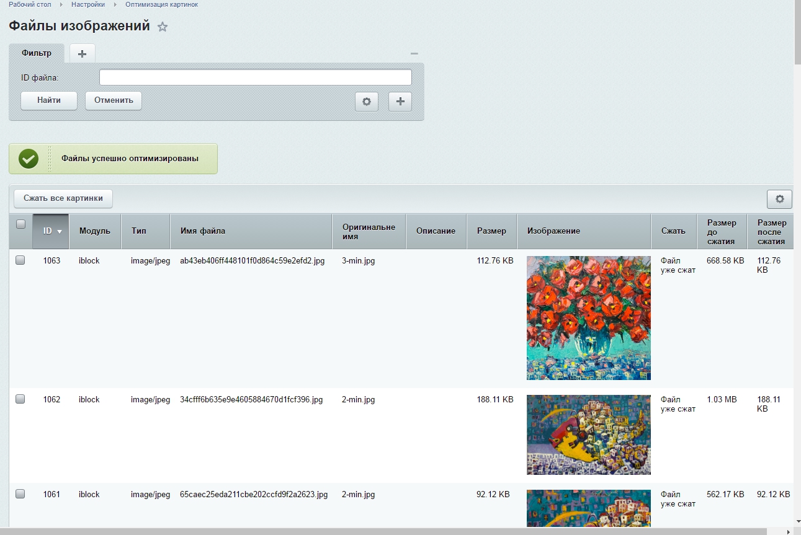Collapse the filter panel with minus icon
Viewport: 801px width, 535px height.
pyautogui.click(x=414, y=54)
